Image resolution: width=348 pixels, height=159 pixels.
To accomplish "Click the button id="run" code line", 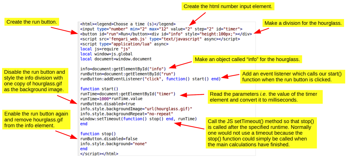I will click(x=166, y=34).
